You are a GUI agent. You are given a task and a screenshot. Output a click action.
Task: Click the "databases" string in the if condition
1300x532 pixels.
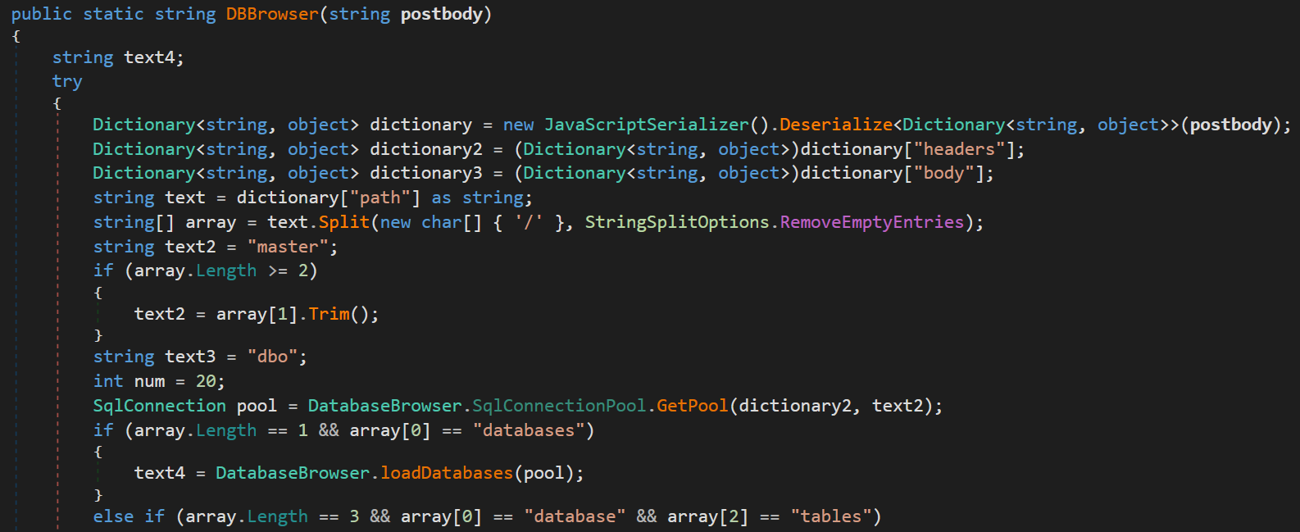click(529, 430)
